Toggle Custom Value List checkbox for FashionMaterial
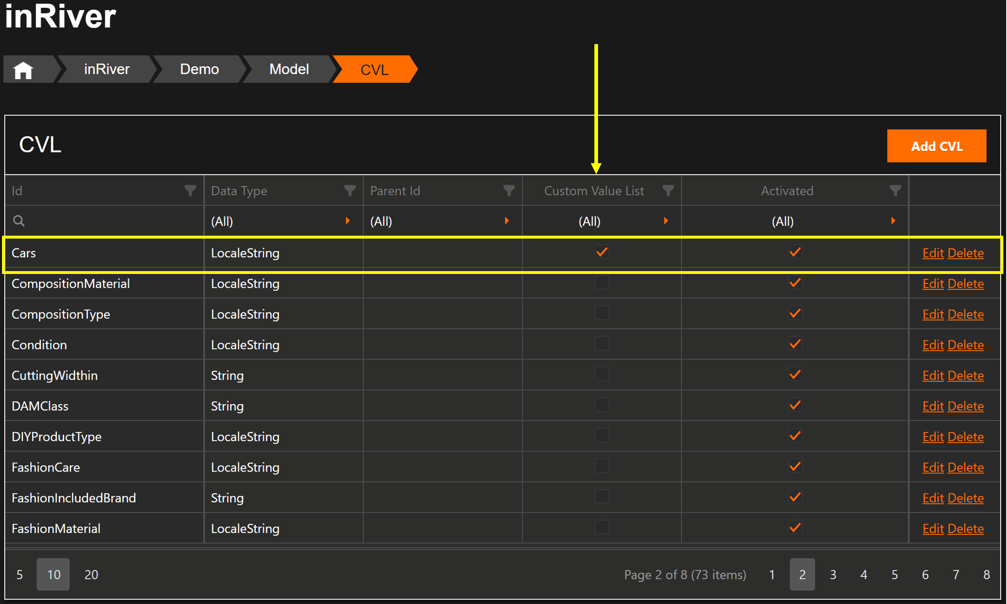The width and height of the screenshot is (1007, 604). tap(602, 528)
